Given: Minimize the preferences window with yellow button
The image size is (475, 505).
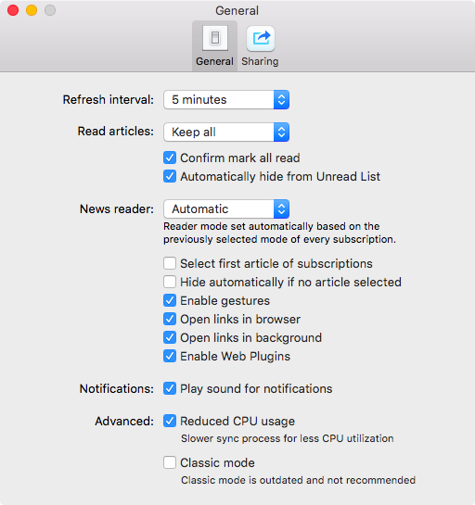Looking at the screenshot, I should (x=32, y=10).
